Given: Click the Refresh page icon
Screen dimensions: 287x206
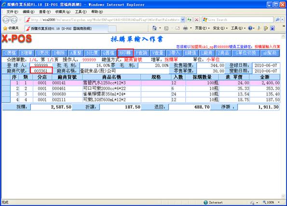Looking at the screenshot, I should click(x=189, y=20).
